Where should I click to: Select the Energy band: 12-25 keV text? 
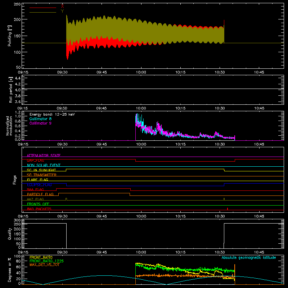pyautogui.click(x=52, y=114)
